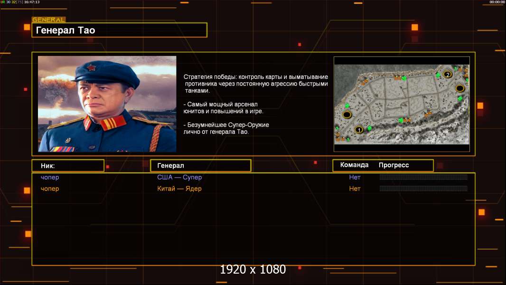Click General Tao's portrait image
Viewport: 506px width, 285px height.
[107, 104]
